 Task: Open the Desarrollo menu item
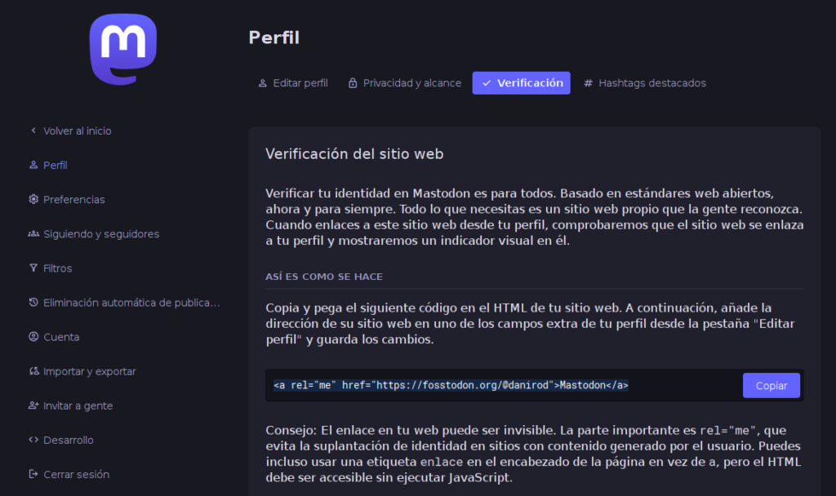pyautogui.click(x=69, y=440)
